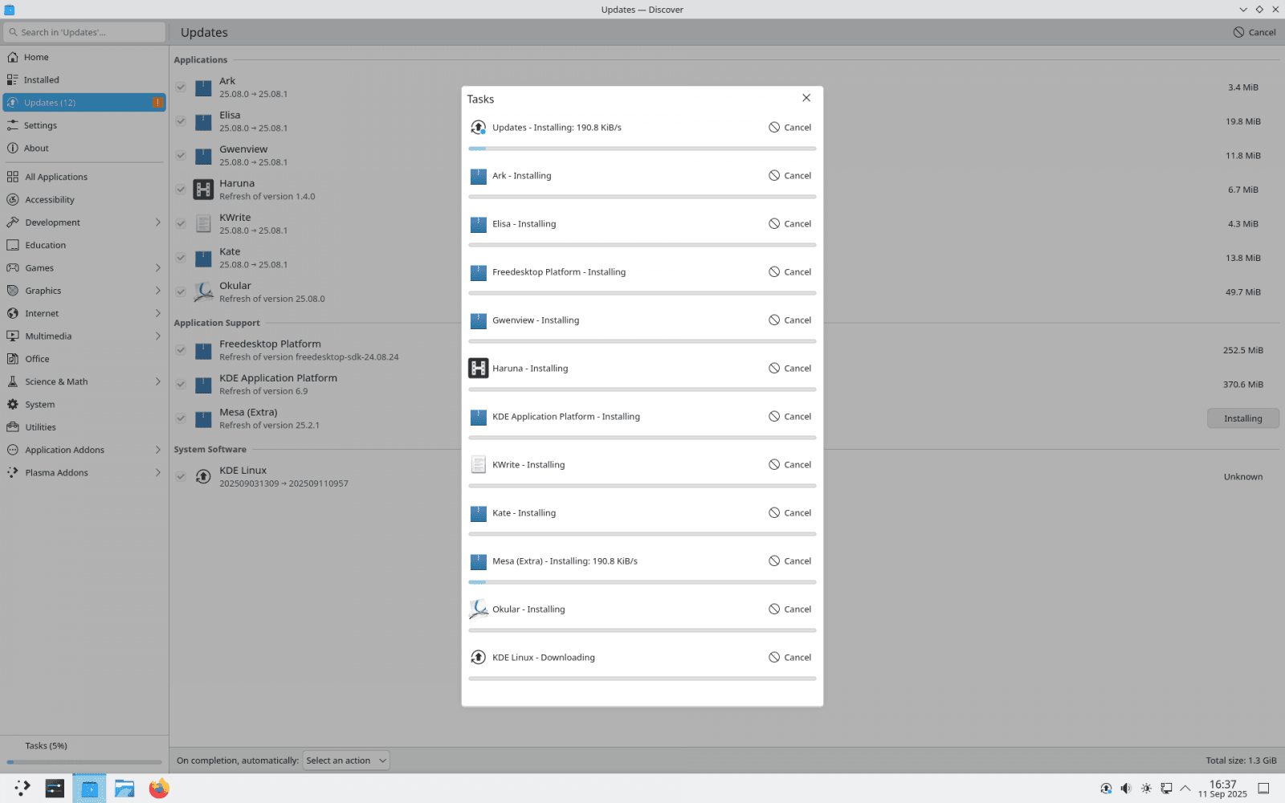
Task: Click the Updates overall progress bar in Tasks
Action: 642,149
